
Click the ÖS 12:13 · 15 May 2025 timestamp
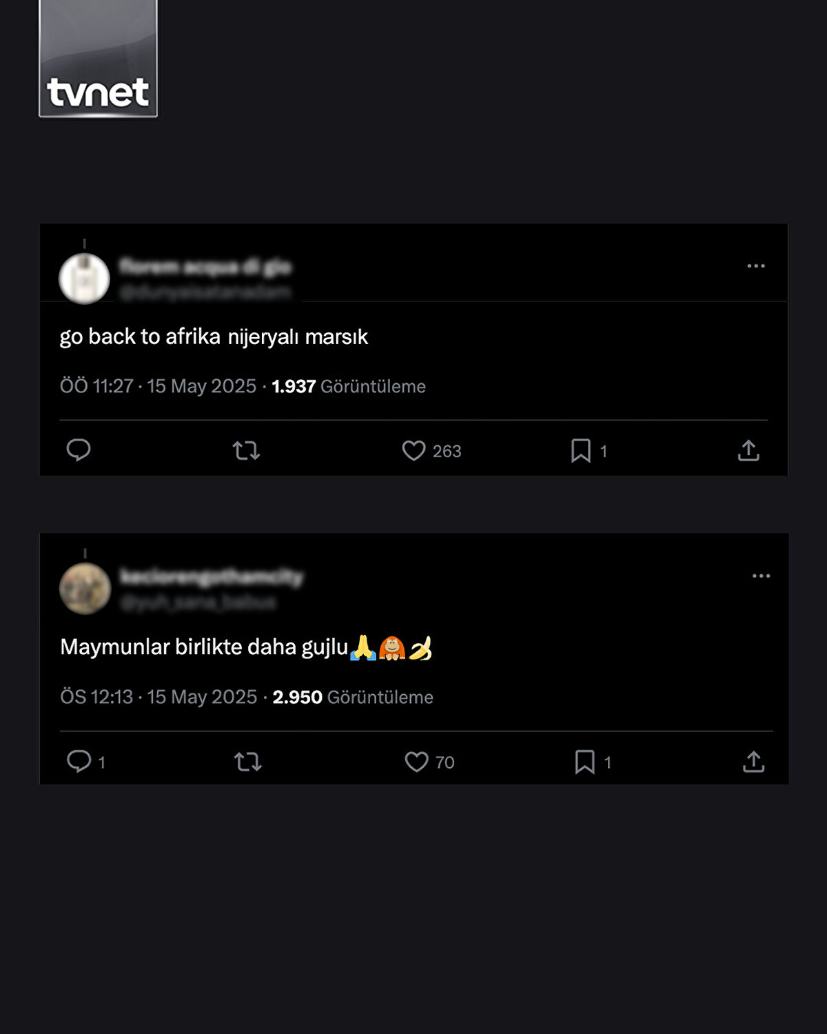[159, 697]
